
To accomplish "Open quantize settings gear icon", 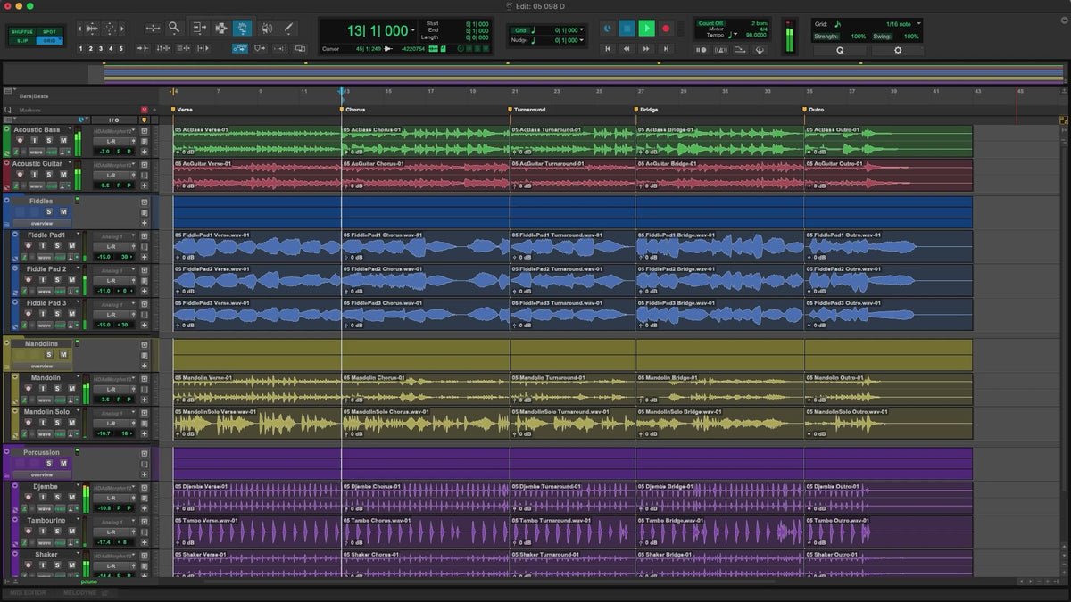I will coord(897,51).
